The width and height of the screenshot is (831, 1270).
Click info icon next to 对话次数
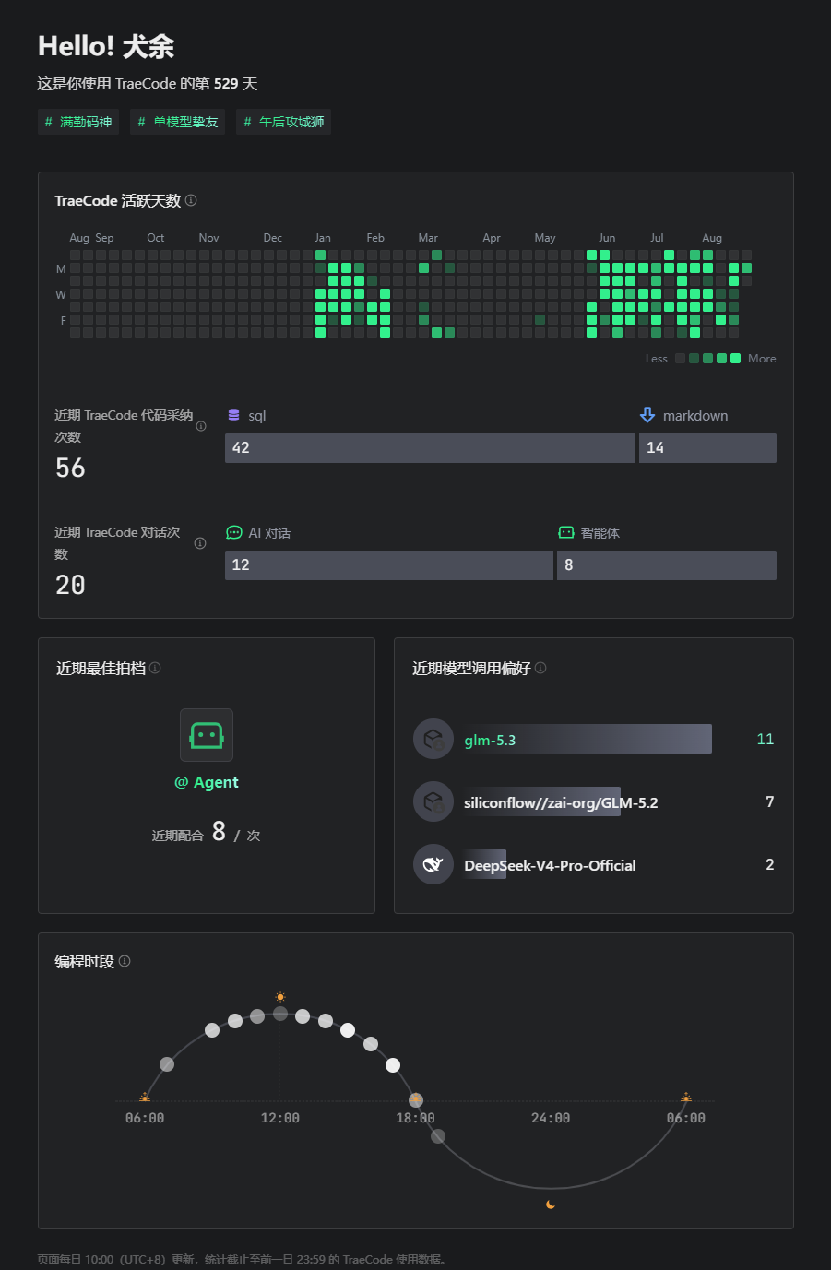pos(200,543)
